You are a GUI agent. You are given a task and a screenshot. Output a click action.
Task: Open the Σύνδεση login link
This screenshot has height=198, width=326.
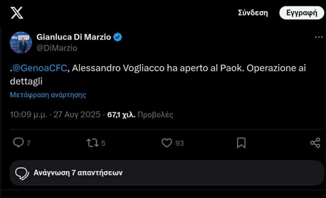pos(253,13)
